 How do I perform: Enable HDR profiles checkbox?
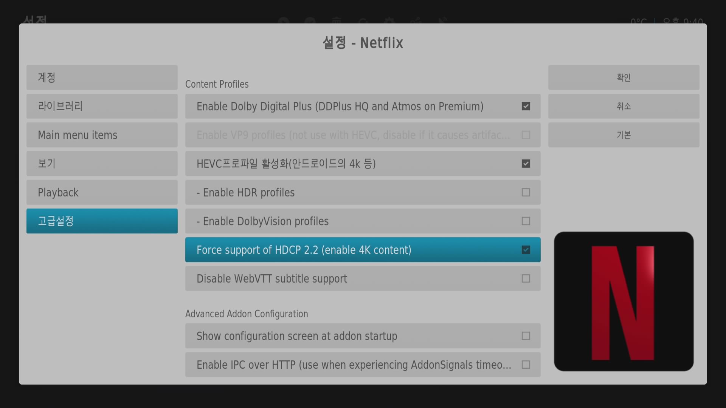pyautogui.click(x=526, y=192)
